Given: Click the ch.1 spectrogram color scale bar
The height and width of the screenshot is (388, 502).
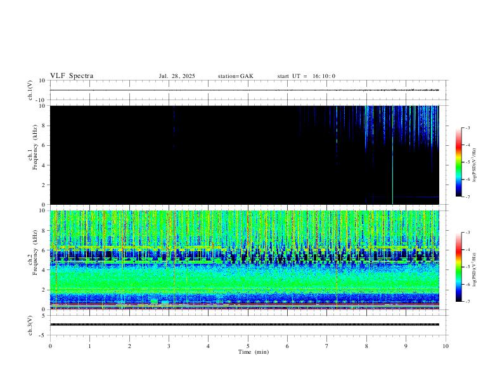Looking at the screenshot, I should 458,162.
